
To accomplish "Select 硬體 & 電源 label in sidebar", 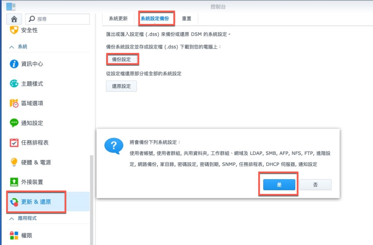I will 36,162.
